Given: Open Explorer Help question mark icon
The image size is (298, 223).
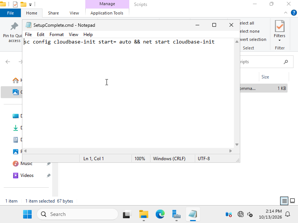Looking at the screenshot, I should point(294,13).
